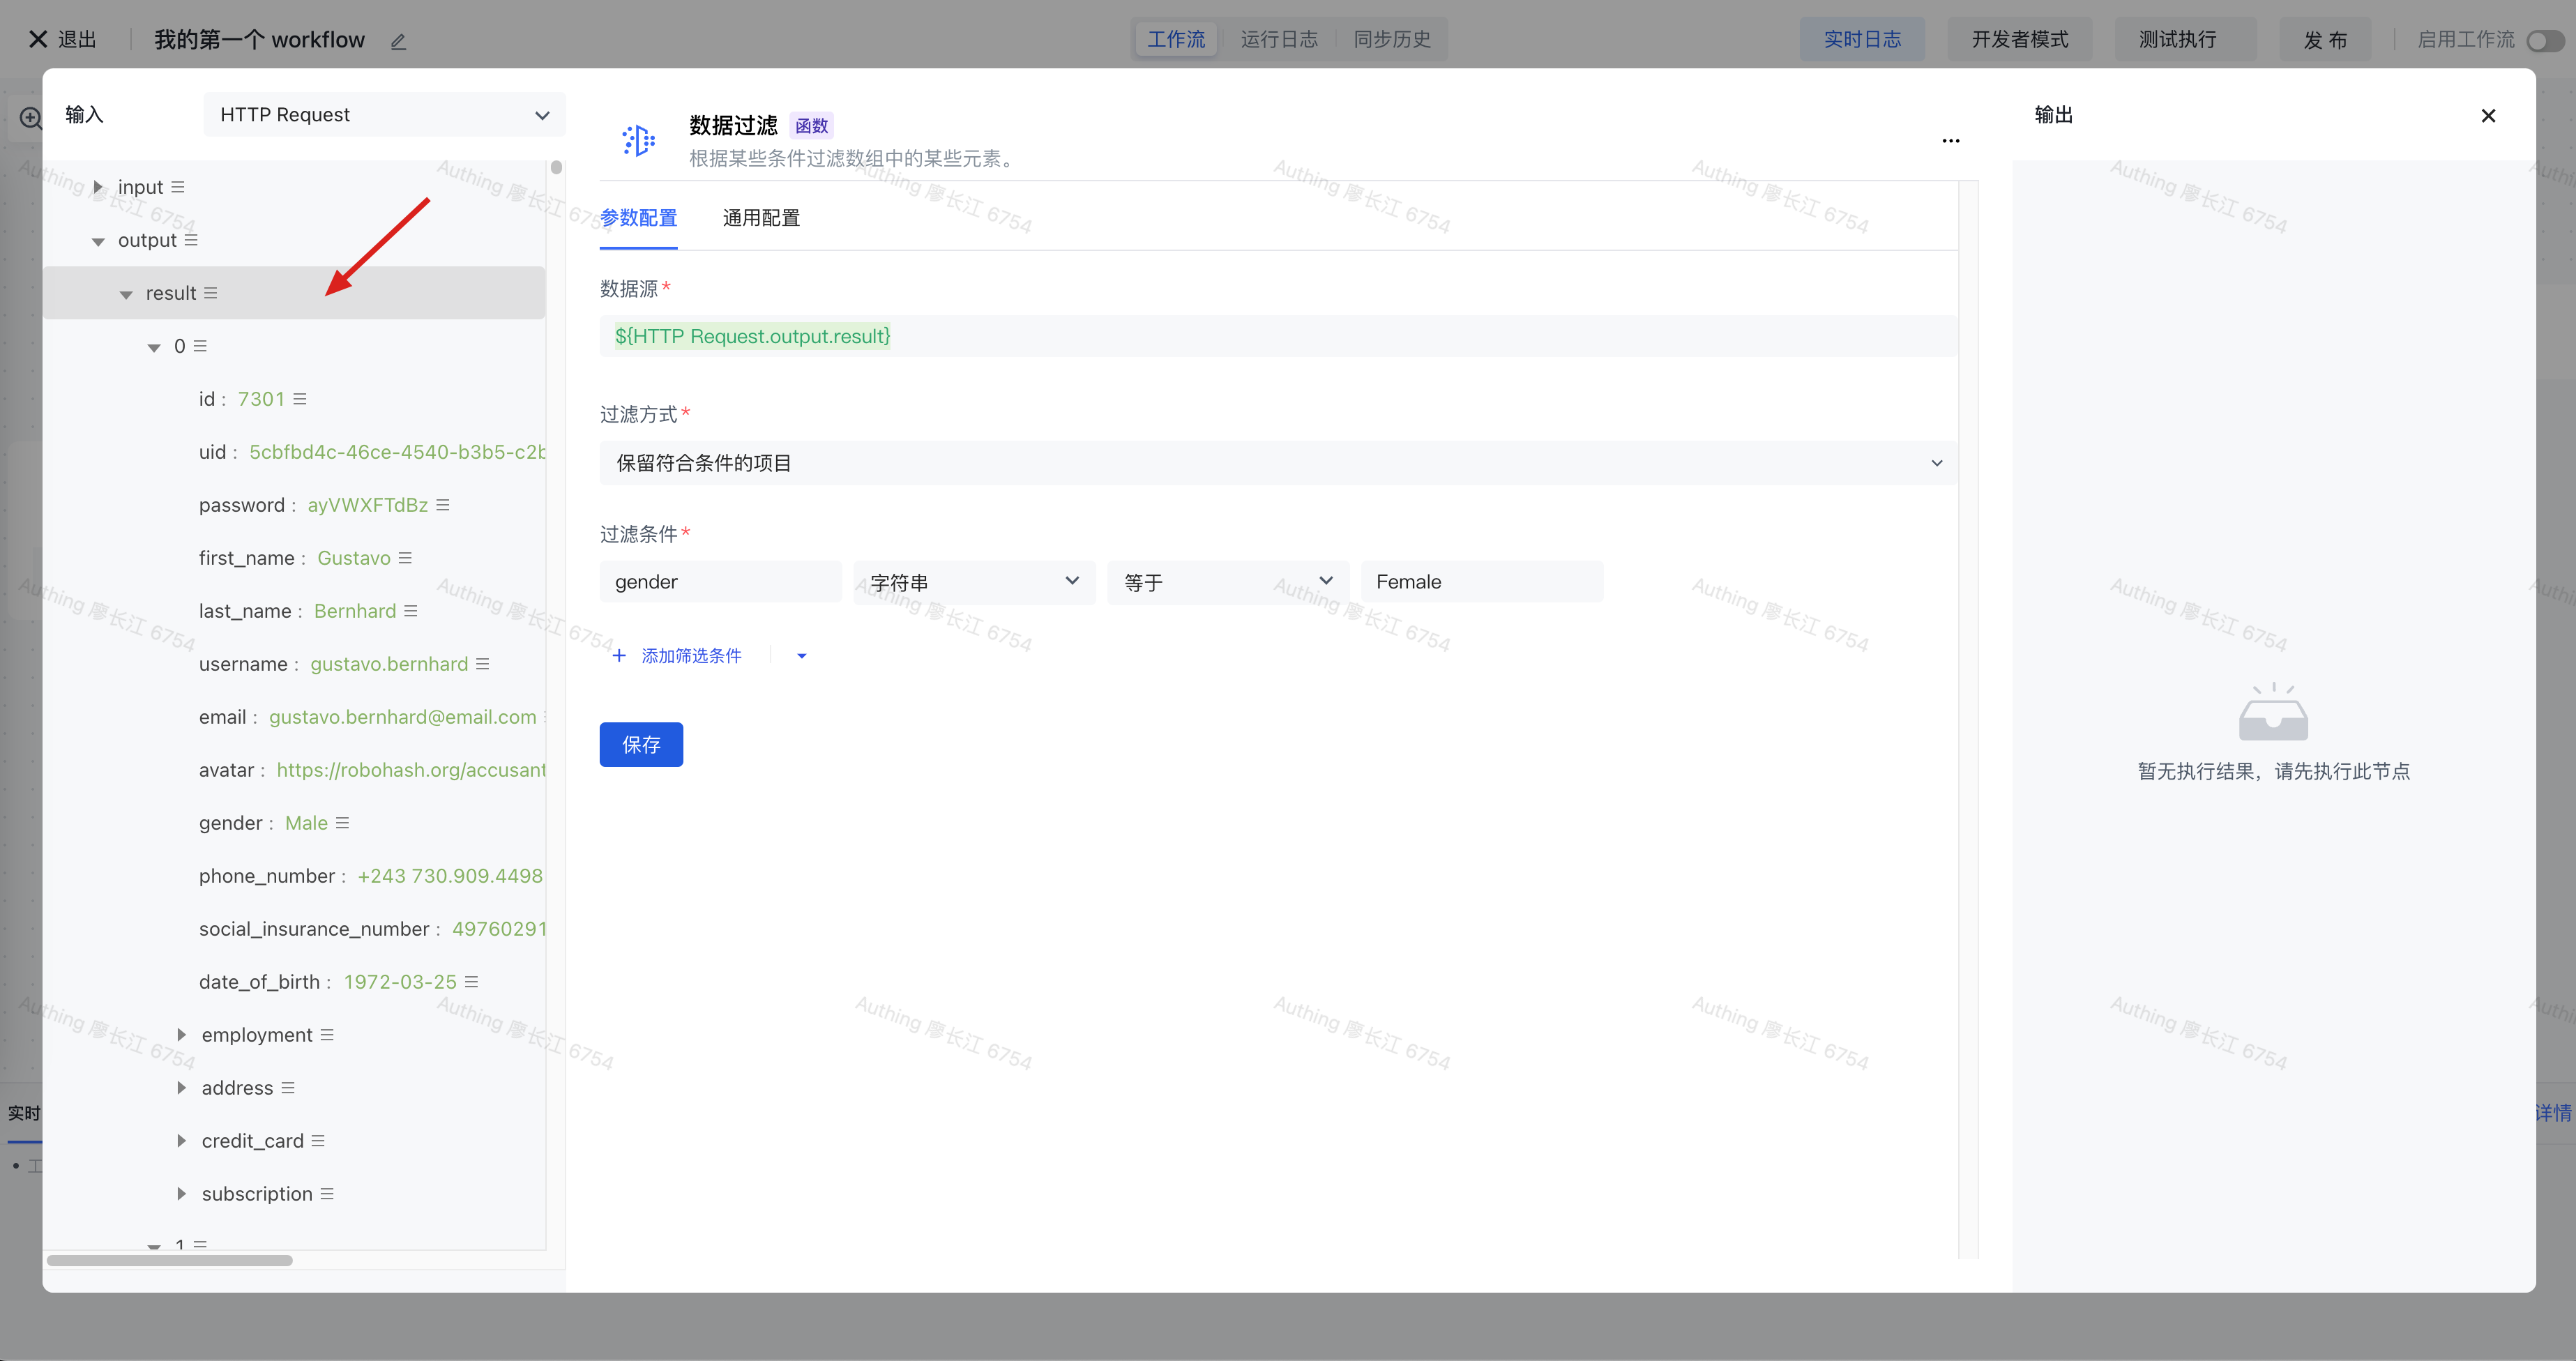
Task: Click the plus icon to add filter condition
Action: pos(619,656)
